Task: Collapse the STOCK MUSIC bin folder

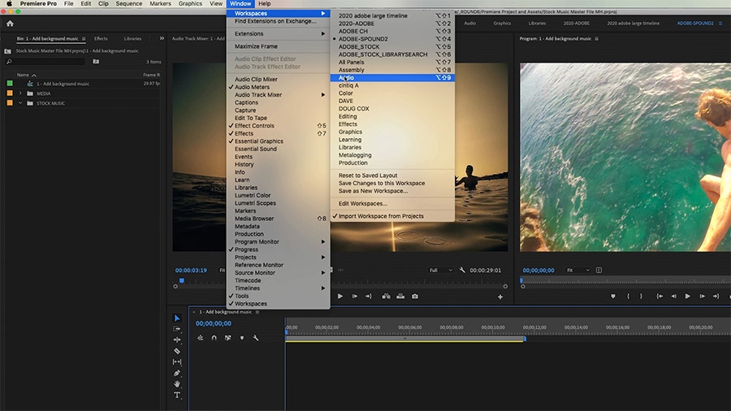Action: click(19, 103)
